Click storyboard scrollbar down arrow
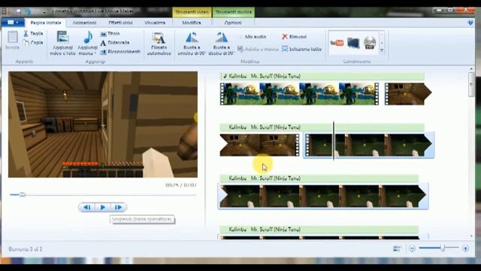The height and width of the screenshot is (271, 481). (471, 236)
